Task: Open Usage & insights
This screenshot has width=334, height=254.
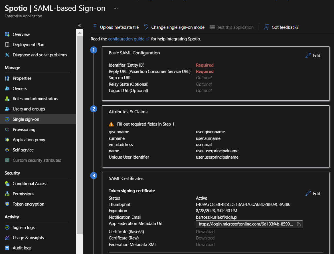Action: click(x=28, y=237)
